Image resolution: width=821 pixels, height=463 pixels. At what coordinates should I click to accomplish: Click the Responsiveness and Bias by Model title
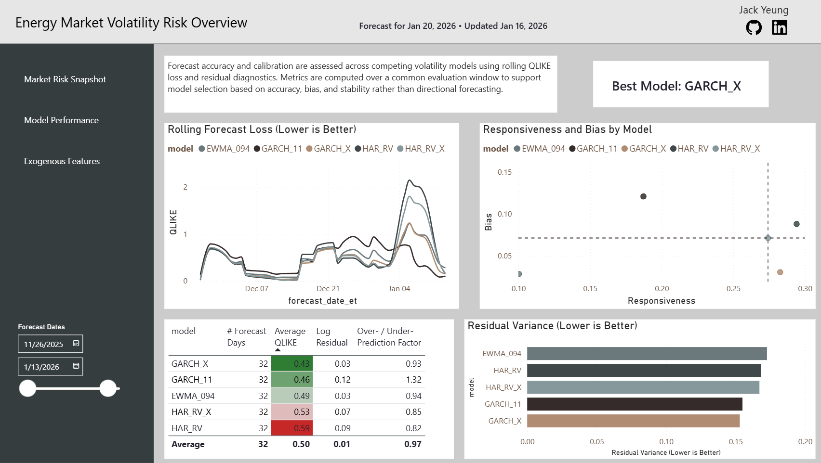pyautogui.click(x=568, y=129)
